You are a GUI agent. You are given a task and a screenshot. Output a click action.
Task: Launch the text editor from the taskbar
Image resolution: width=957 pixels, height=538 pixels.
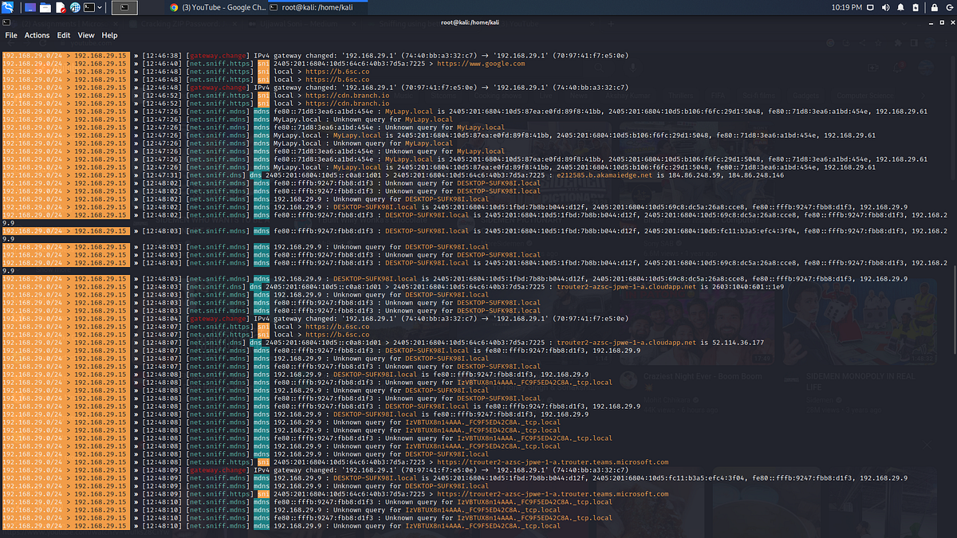pos(62,7)
